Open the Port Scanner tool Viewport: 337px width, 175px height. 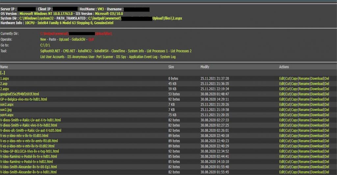click(x=105, y=57)
